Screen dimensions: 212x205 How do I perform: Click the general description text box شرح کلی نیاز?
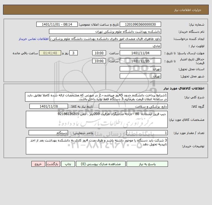click(x=96, y=97)
